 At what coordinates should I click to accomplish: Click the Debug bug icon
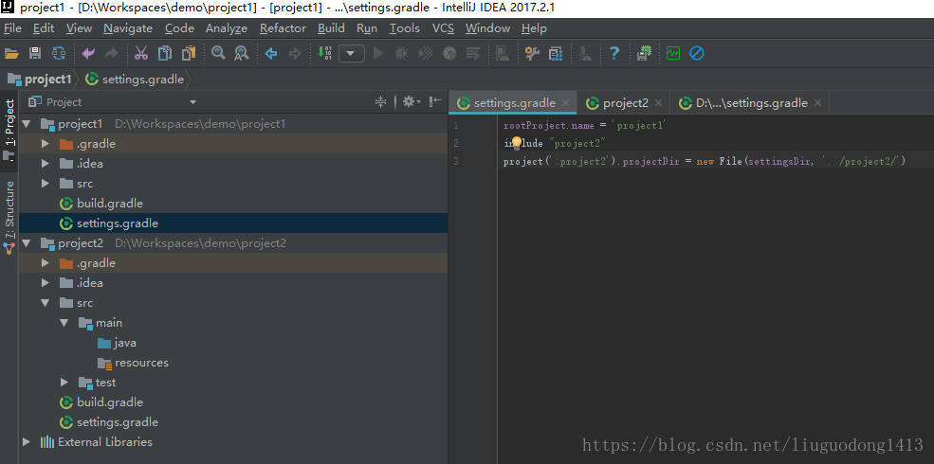click(x=401, y=54)
